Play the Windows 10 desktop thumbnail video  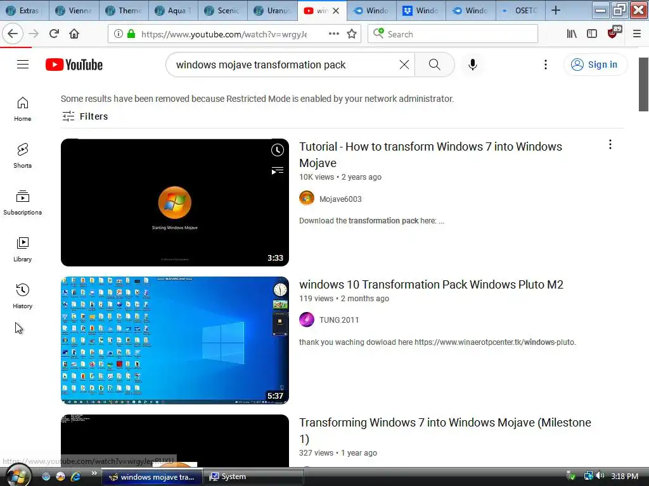[x=175, y=340]
